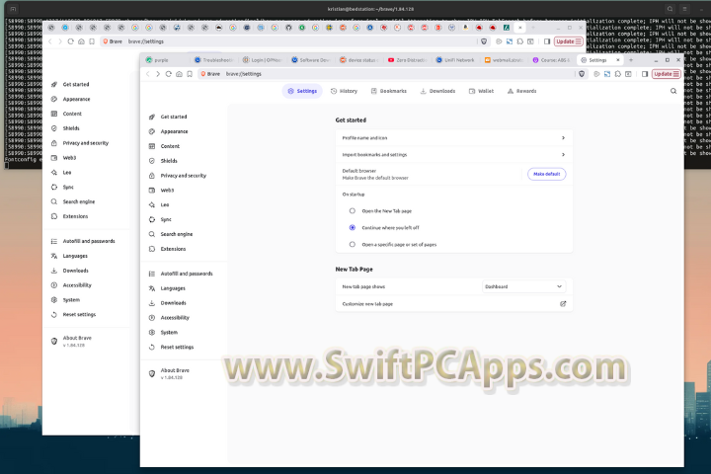
Task: Switch to Bookmarks page tab
Action: pos(389,91)
